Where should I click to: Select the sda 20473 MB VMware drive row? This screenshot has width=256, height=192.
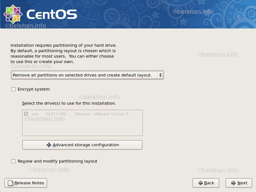[80, 114]
